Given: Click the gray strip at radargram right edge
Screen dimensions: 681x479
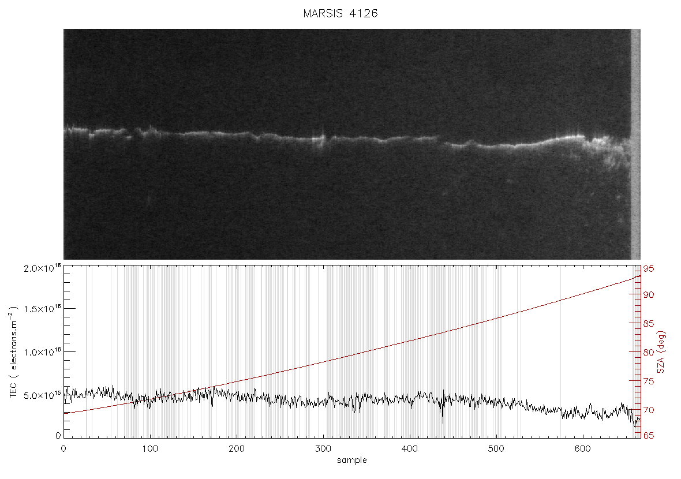Looking at the screenshot, I should point(635,144).
